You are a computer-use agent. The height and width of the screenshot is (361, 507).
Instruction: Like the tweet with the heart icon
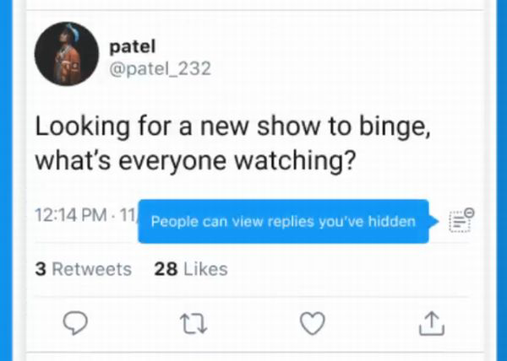click(313, 322)
